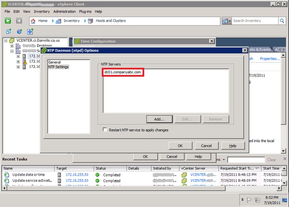Click the main panel vertical scrollbar down arrow
This screenshot has height=207, width=289.
coord(284,151)
